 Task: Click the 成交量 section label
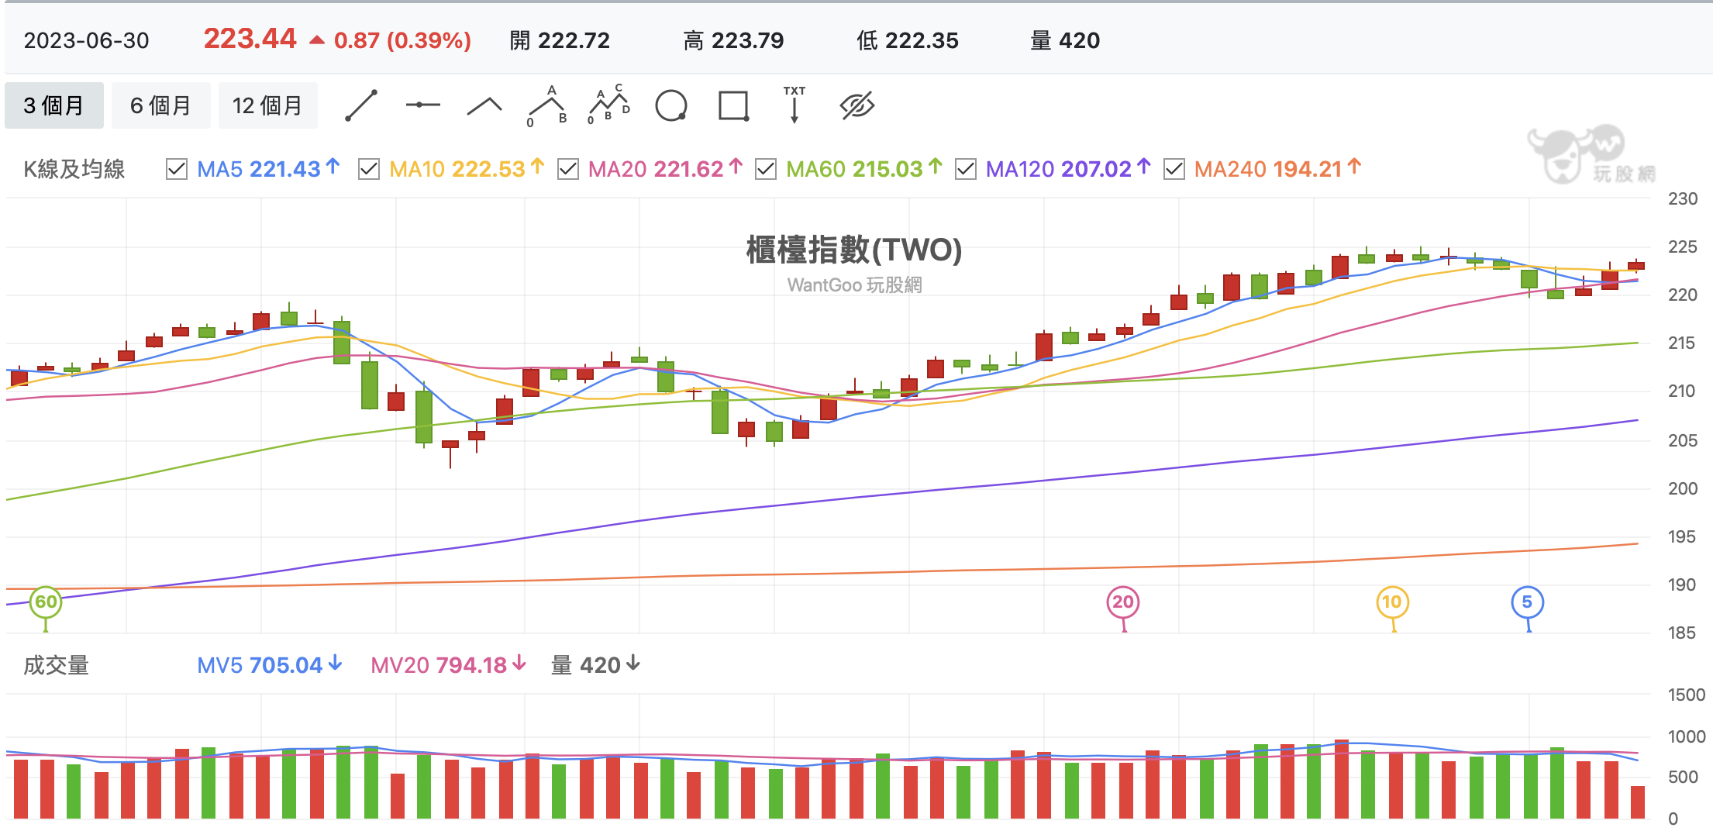click(56, 665)
